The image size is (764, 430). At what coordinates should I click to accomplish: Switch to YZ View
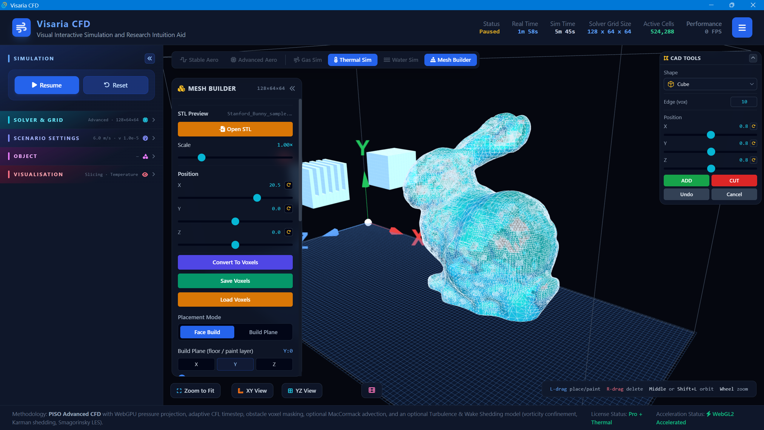tap(302, 391)
